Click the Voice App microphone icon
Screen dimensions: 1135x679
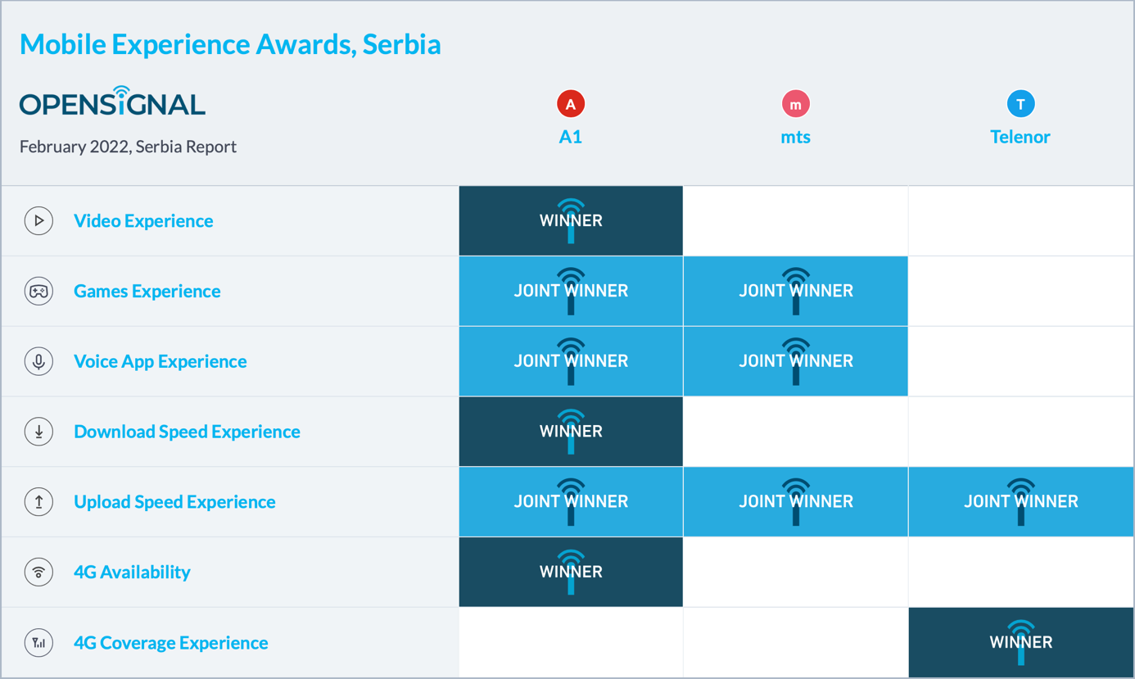pos(38,361)
